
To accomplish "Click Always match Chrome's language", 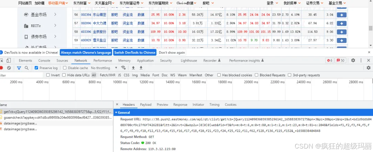I will click(86, 53).
